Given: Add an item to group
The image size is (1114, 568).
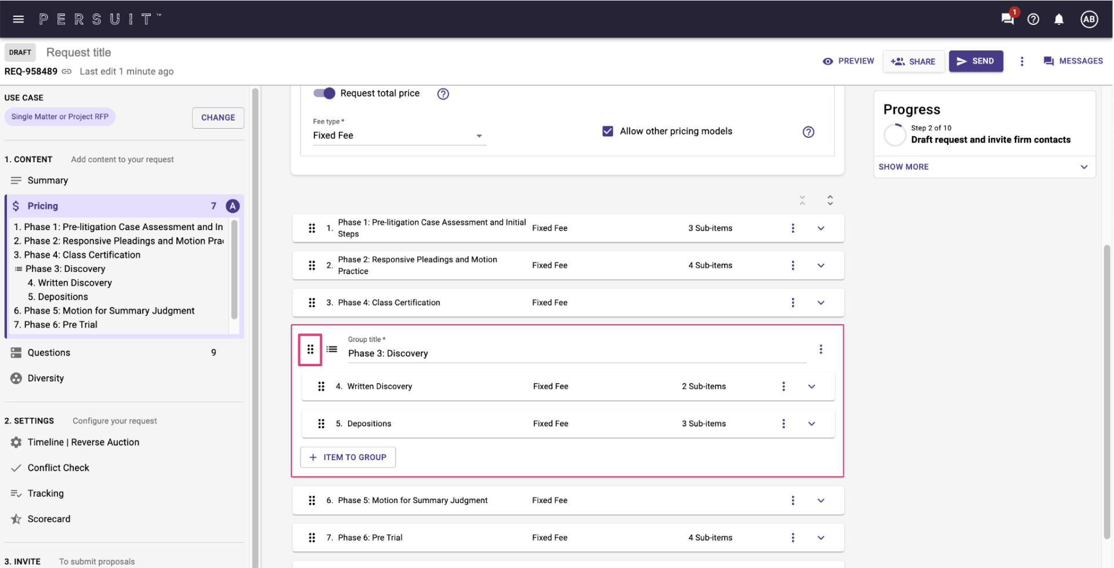Looking at the screenshot, I should point(348,457).
